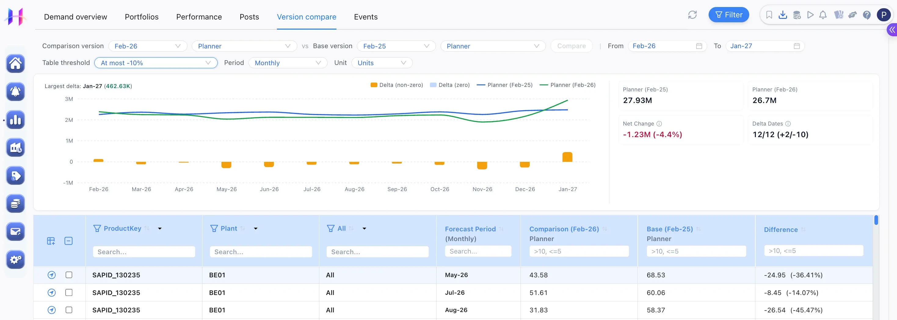Toggle the deselect-all minus box in the table header
Viewport: 897px width, 320px height.
tap(69, 241)
